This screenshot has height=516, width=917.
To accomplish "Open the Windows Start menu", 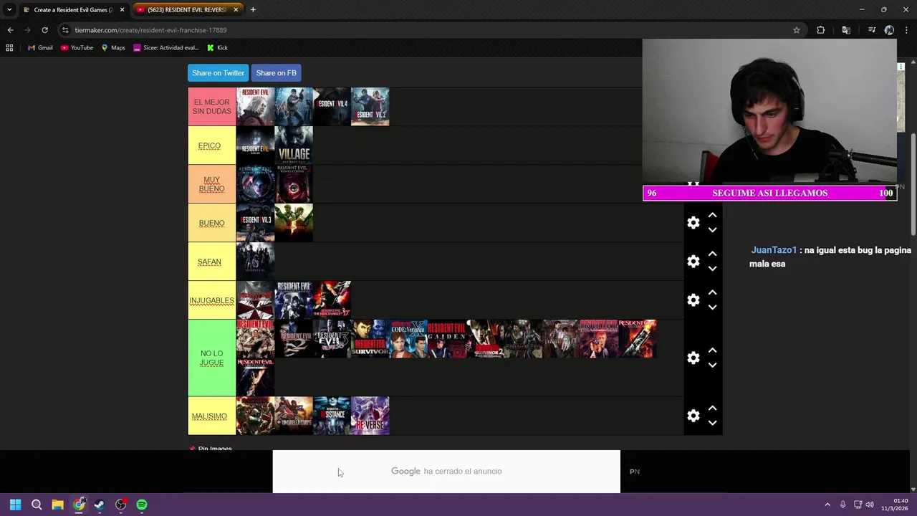I will click(15, 505).
